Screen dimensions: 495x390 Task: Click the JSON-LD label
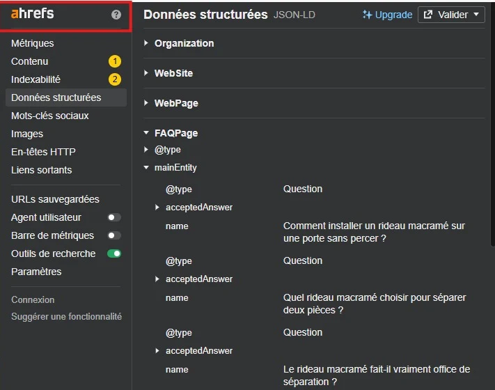point(294,15)
